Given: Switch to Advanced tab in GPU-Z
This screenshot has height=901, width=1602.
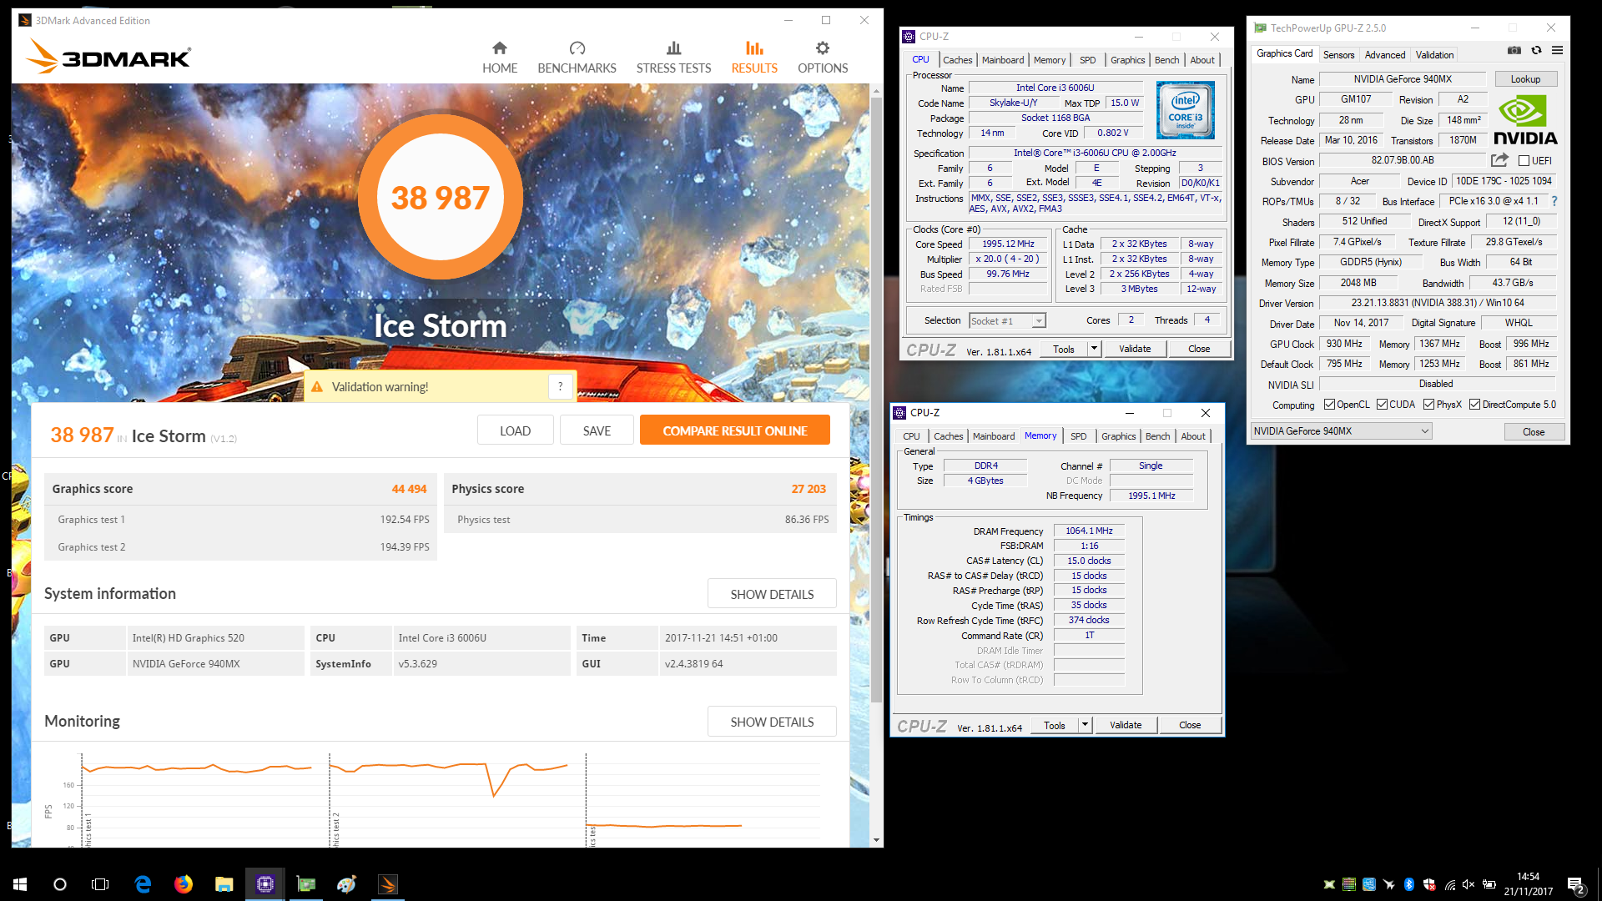Looking at the screenshot, I should click(x=1385, y=55).
